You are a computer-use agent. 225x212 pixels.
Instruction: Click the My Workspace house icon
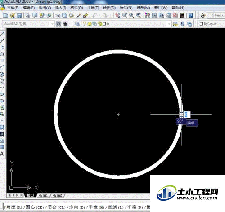coord(65,24)
